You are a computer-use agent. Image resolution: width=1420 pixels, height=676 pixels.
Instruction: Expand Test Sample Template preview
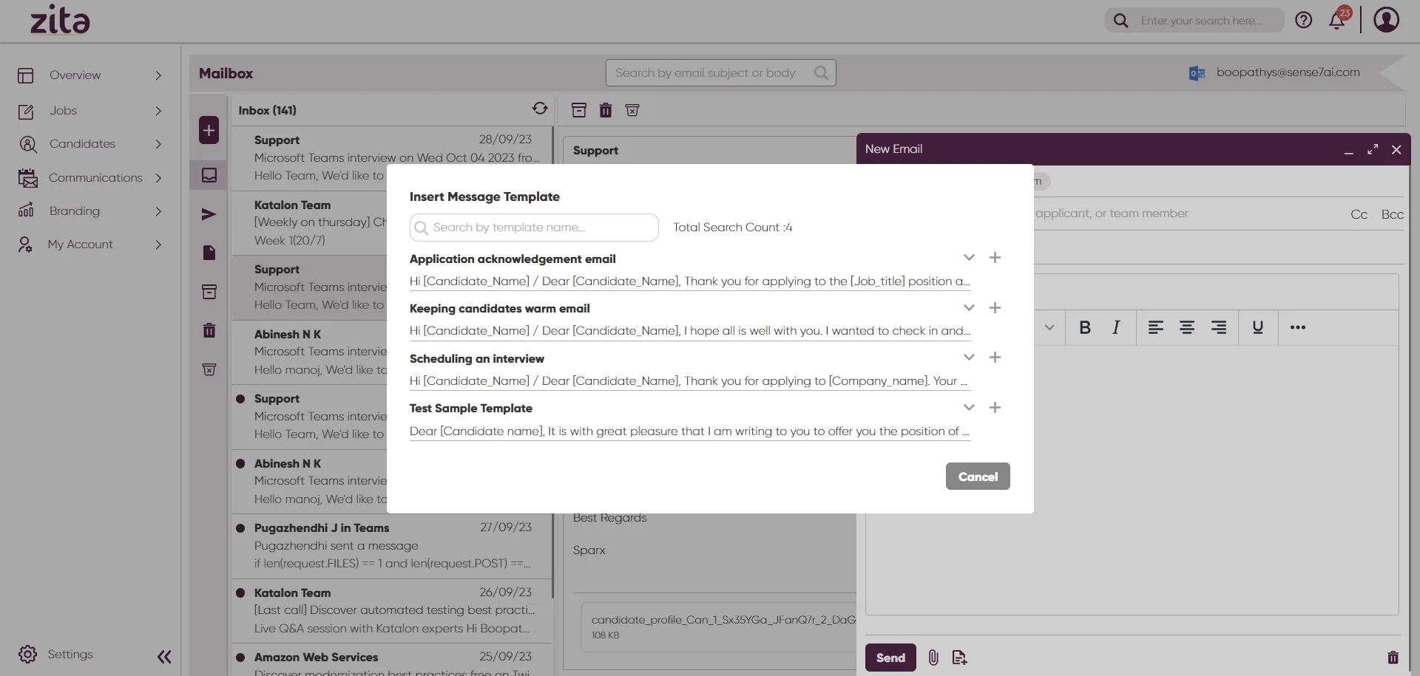point(969,408)
